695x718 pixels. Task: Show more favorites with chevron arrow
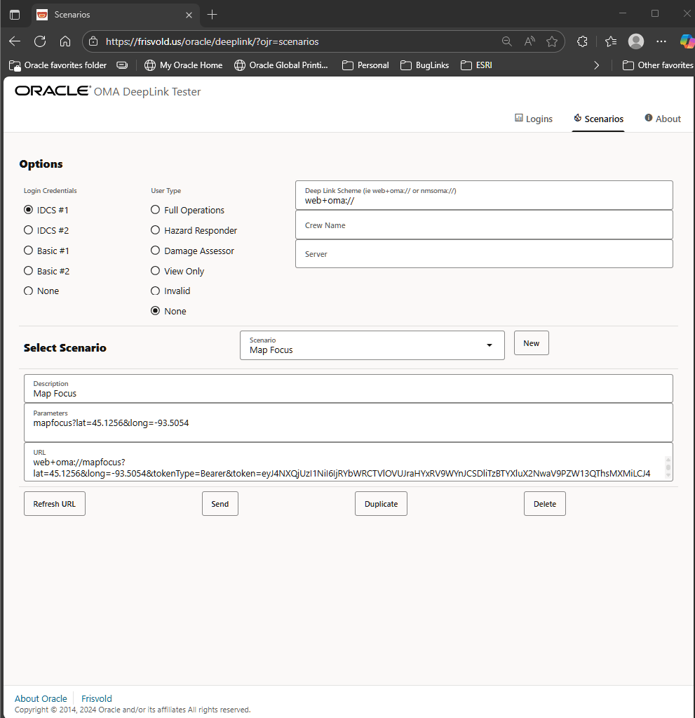[x=596, y=65]
